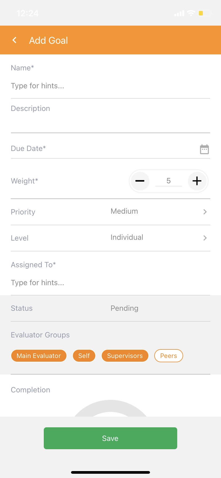
Task: Tap the Wi-Fi status icon
Action: pyautogui.click(x=191, y=13)
